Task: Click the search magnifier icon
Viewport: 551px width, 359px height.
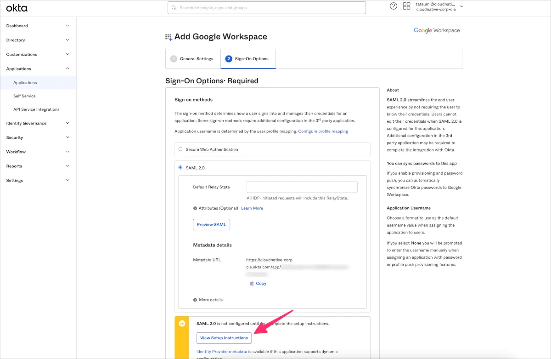Action: 174,8
